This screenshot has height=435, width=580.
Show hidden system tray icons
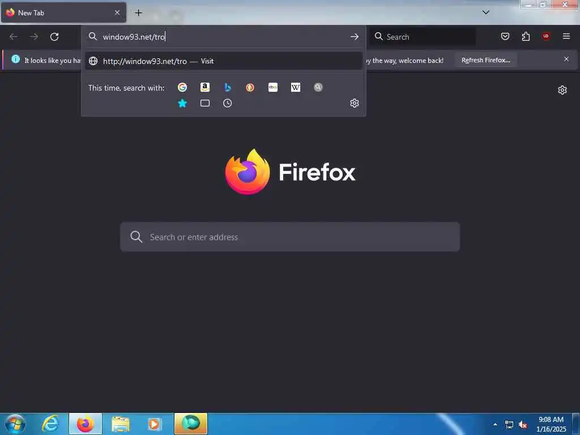[x=495, y=424]
